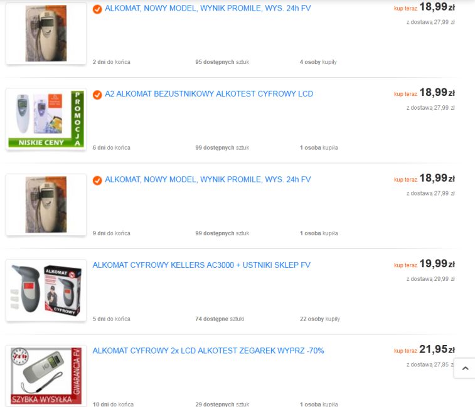This screenshot has width=475, height=407.
Task: Click kup teraz price on A2 ALKOMAT listing
Action: (x=424, y=93)
